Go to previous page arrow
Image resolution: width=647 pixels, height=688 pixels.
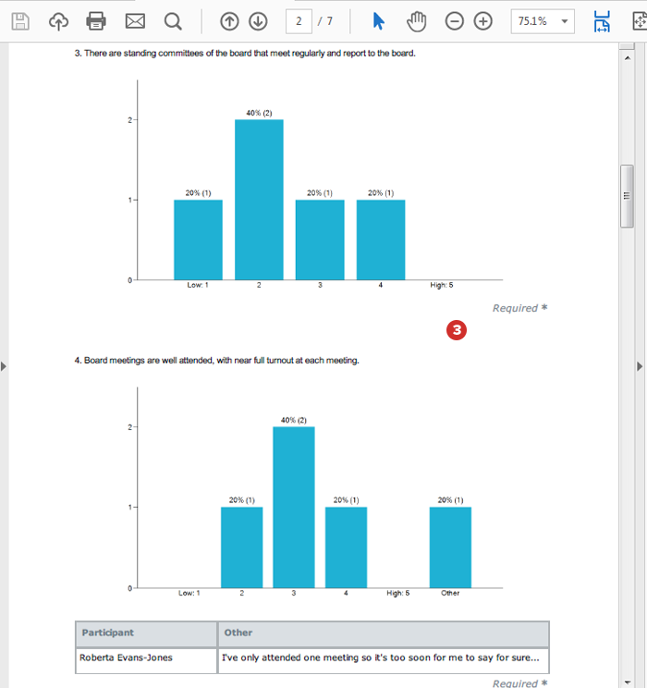tap(229, 21)
